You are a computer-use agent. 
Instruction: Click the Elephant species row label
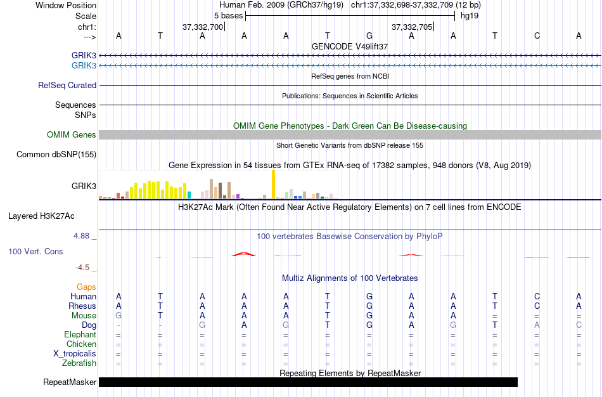tap(80, 334)
